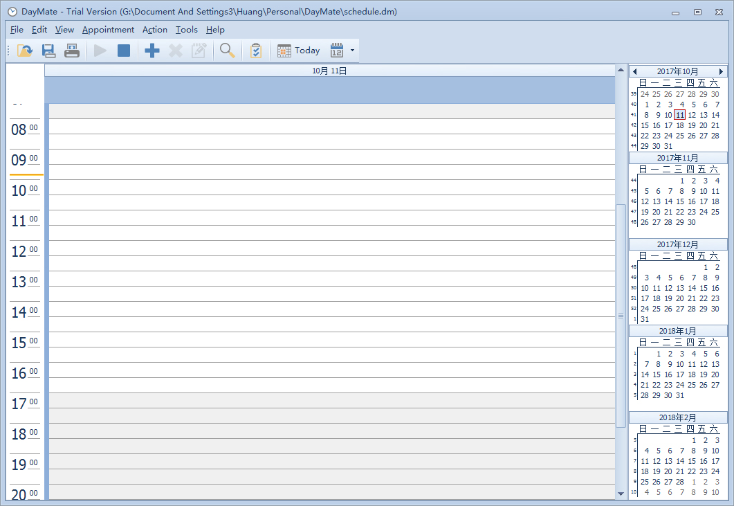
Task: Click week number 41 in October calendar
Action: (x=634, y=115)
